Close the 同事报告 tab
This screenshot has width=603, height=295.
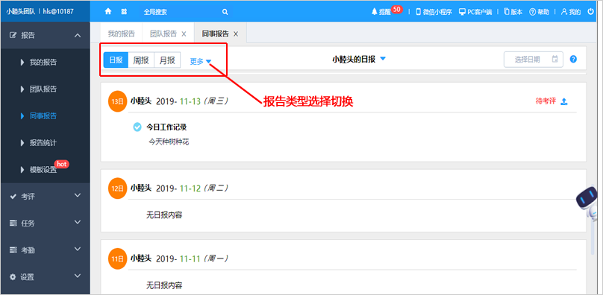pos(236,34)
